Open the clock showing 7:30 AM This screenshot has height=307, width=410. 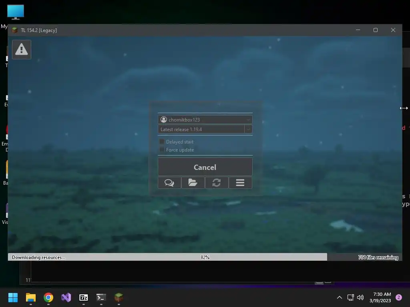380,297
